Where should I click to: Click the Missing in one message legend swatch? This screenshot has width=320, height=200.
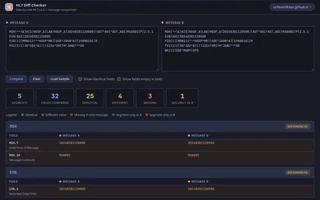(71, 115)
